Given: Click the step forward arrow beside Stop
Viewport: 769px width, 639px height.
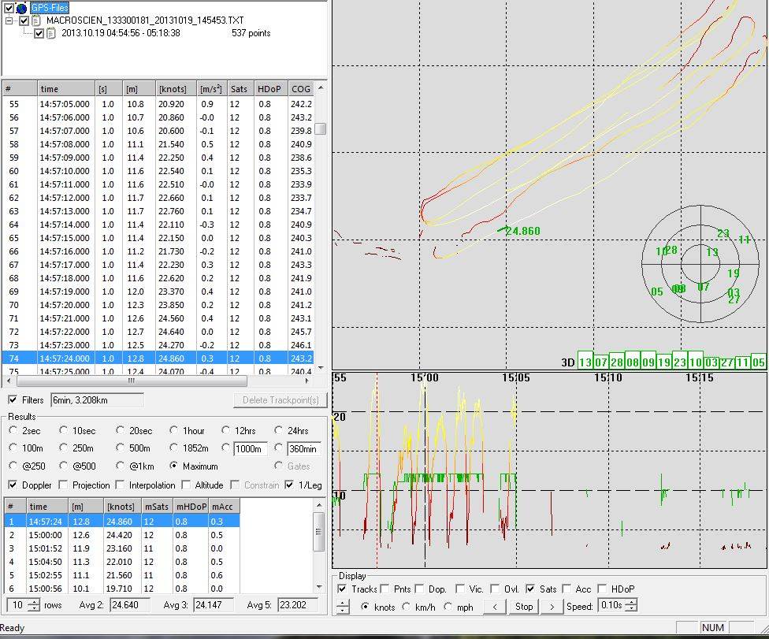Looking at the screenshot, I should [552, 607].
